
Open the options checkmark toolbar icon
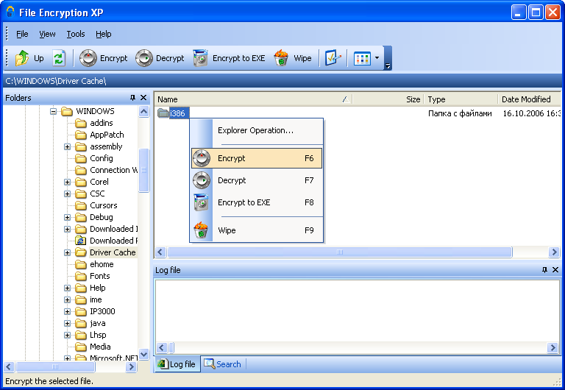[333, 58]
